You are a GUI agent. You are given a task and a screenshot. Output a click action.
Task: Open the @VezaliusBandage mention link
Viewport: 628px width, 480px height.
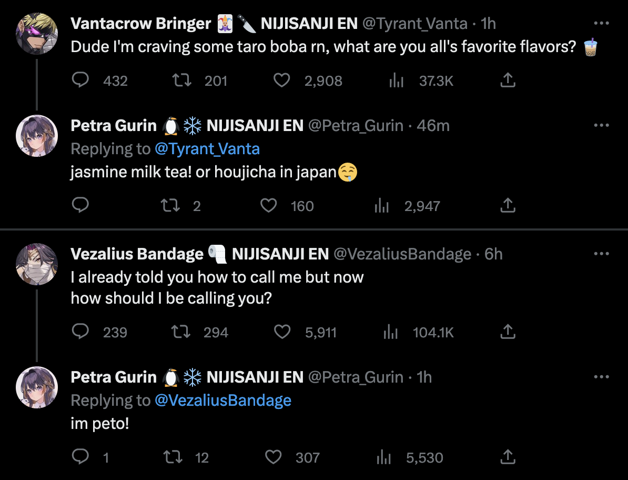[x=223, y=401]
